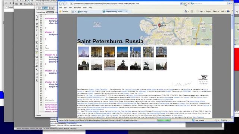Open the first horseman statue thumbnail
Viewport: 239px width, 134px height.
pos(122,65)
